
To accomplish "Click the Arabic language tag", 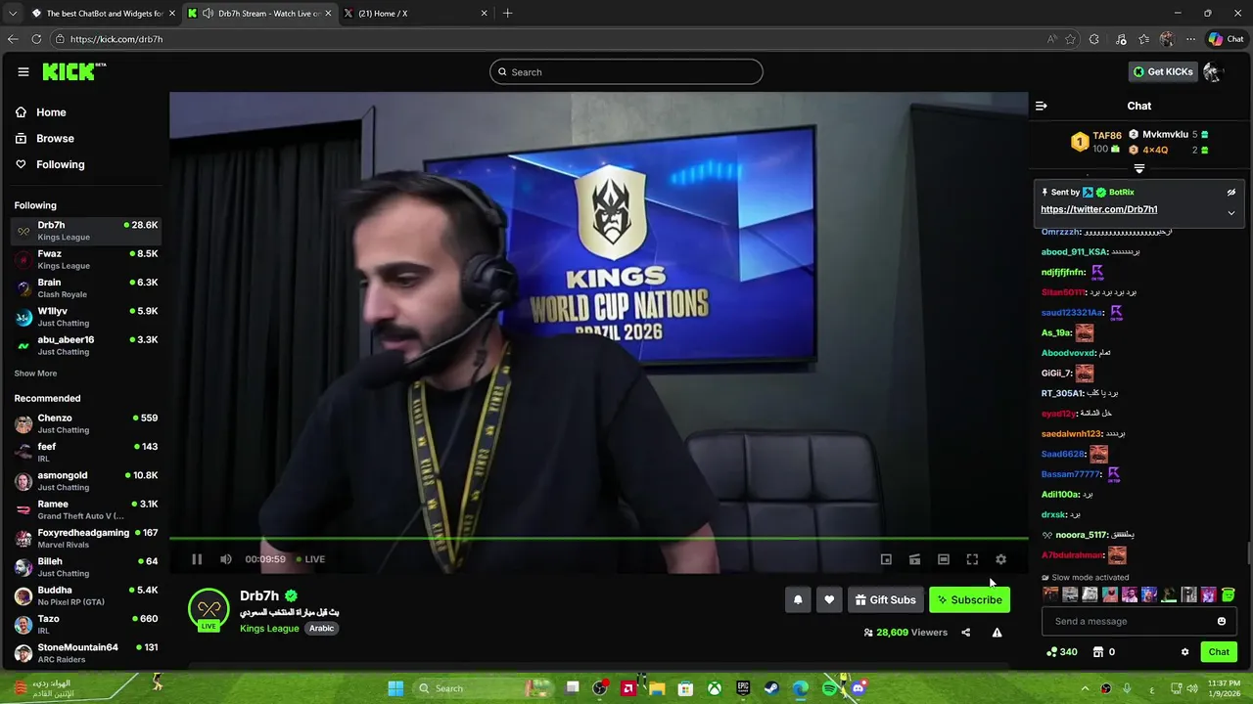I will (322, 629).
